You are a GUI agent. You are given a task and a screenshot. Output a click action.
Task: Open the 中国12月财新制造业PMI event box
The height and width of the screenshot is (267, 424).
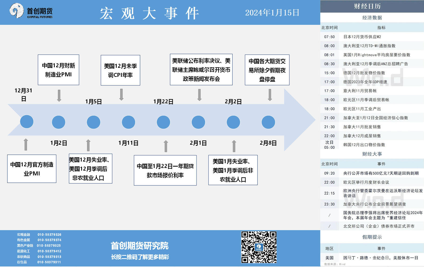[58, 70]
